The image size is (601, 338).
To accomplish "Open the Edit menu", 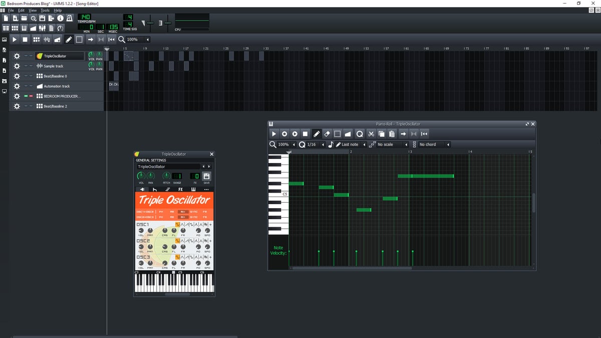I will [21, 10].
